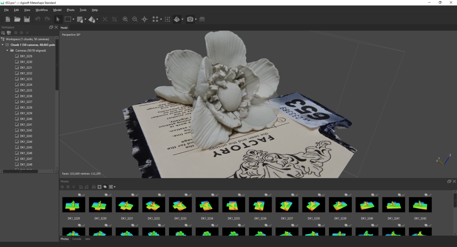
Task: Switch model display to Point Cloud icon
Action: 155,19
